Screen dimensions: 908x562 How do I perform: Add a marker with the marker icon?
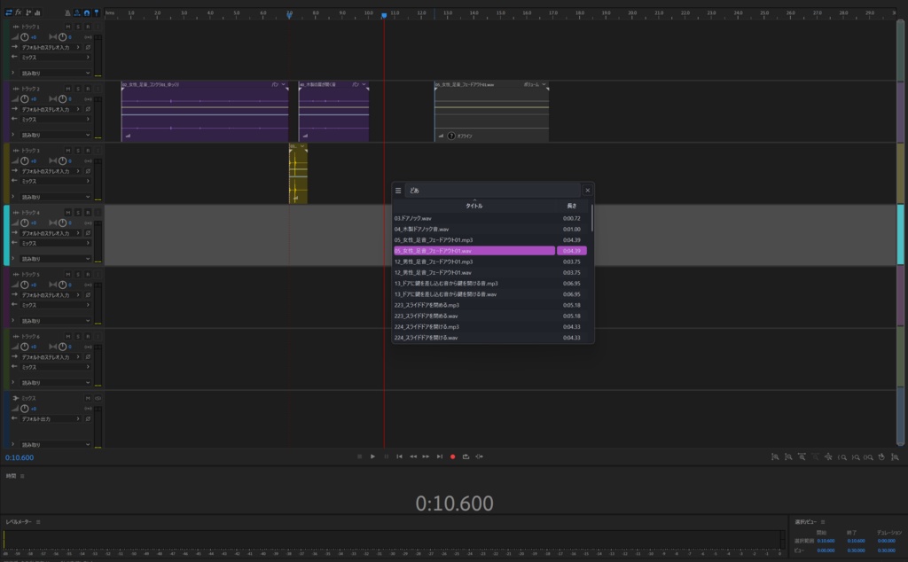(97, 12)
